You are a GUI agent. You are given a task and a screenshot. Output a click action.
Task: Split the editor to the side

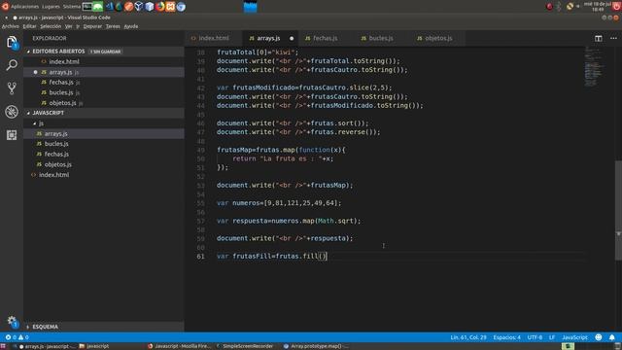[x=599, y=38]
